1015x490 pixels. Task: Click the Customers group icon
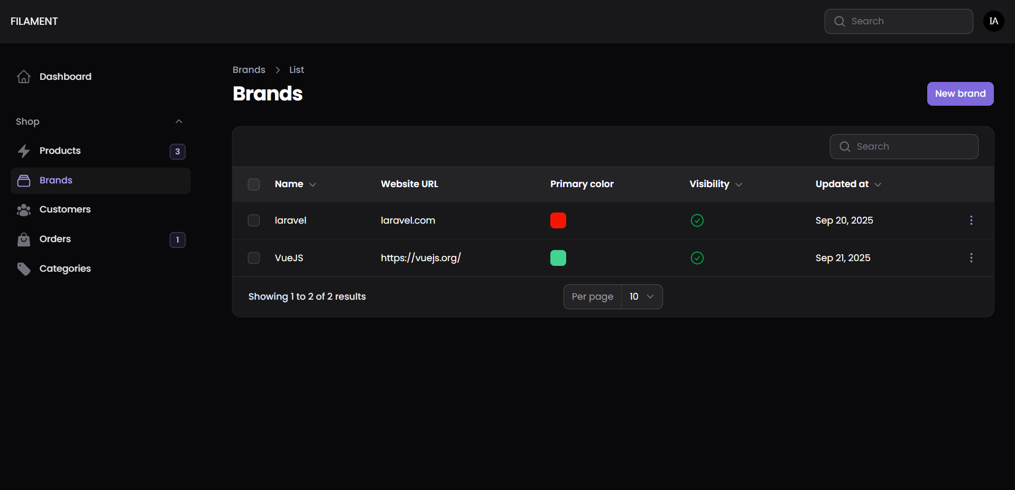[24, 210]
